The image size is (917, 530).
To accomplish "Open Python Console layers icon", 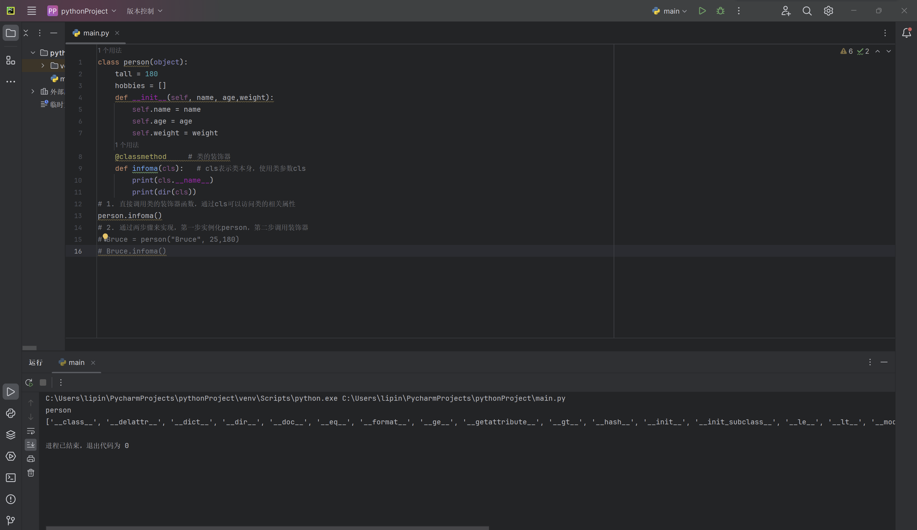I will coord(10,435).
